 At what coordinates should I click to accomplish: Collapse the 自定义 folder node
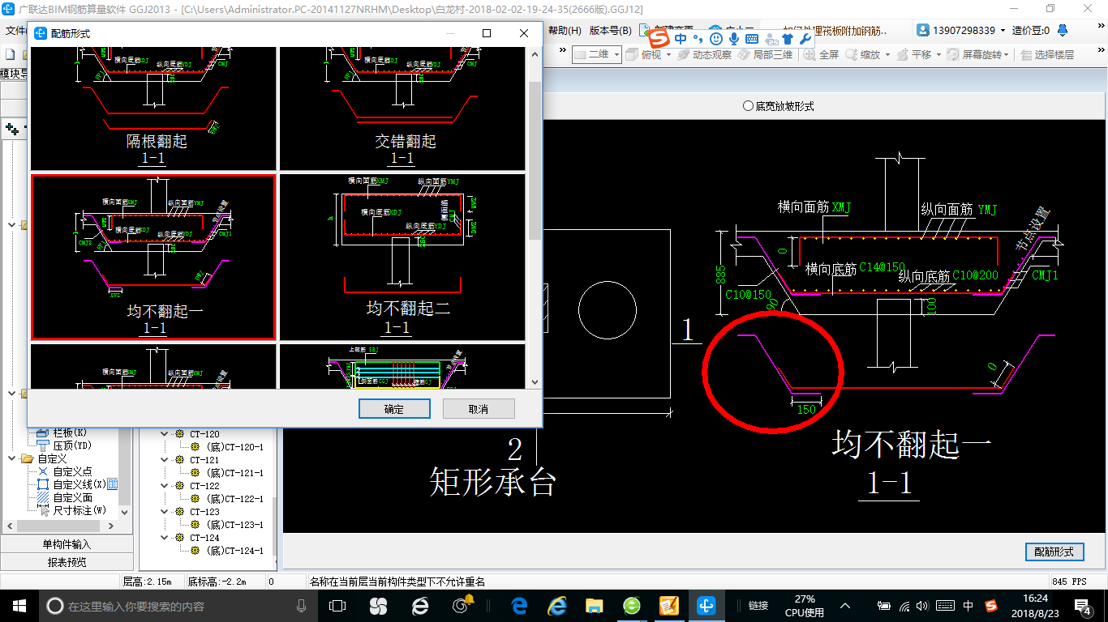[13, 458]
